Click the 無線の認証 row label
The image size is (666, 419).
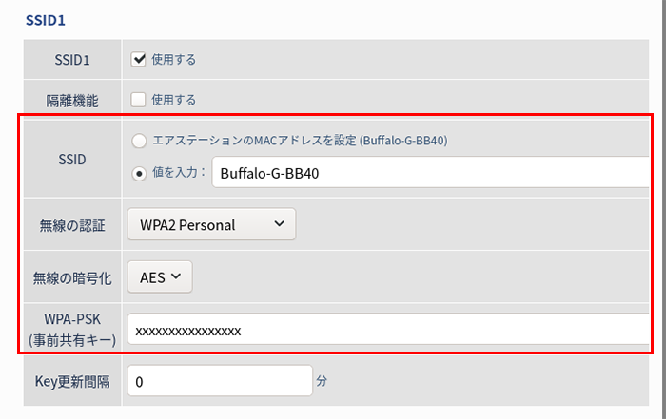tap(72, 225)
